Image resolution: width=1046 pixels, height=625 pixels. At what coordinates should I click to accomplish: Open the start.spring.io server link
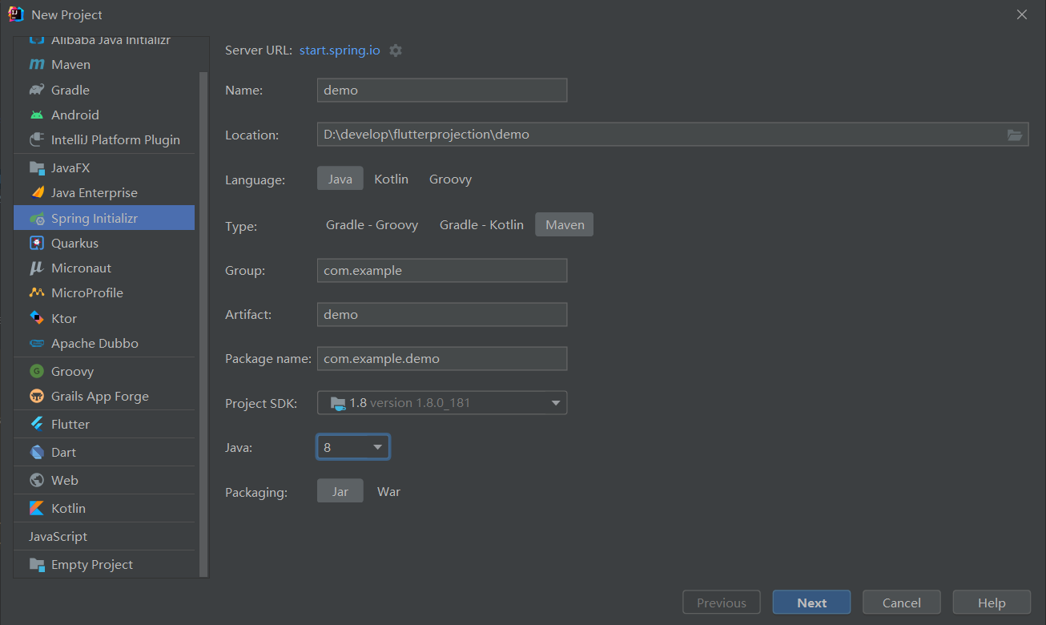tap(340, 50)
